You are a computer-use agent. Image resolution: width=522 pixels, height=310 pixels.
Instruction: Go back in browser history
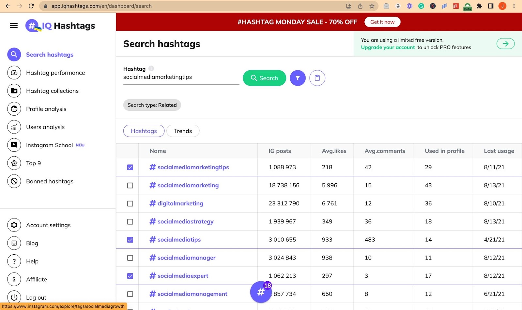(x=8, y=6)
